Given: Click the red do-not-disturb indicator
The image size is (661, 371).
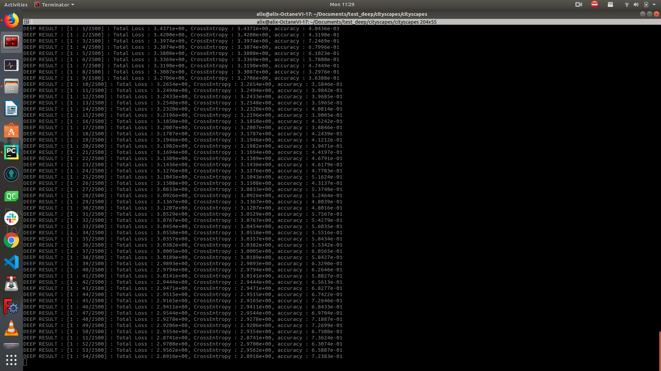Looking at the screenshot, I should tap(595, 4).
